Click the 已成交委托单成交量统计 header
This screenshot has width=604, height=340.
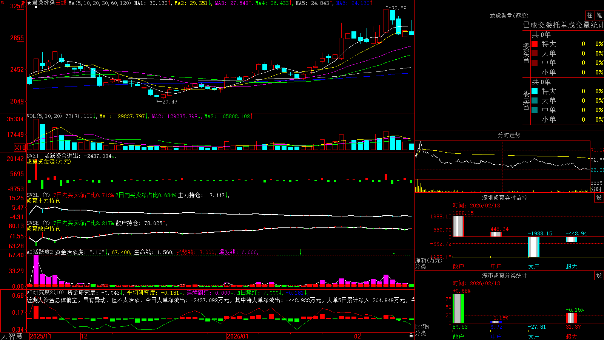click(x=563, y=25)
